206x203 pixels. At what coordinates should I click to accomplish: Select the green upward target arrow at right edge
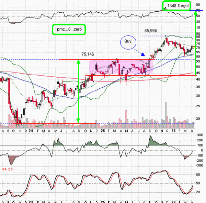coord(195,43)
